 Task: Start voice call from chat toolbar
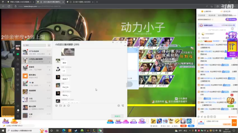point(123,106)
